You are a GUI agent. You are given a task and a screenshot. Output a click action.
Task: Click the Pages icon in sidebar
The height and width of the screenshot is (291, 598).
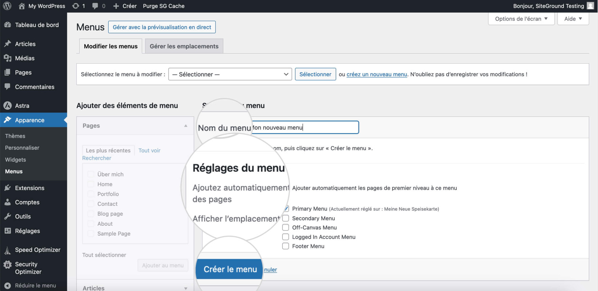tap(8, 72)
